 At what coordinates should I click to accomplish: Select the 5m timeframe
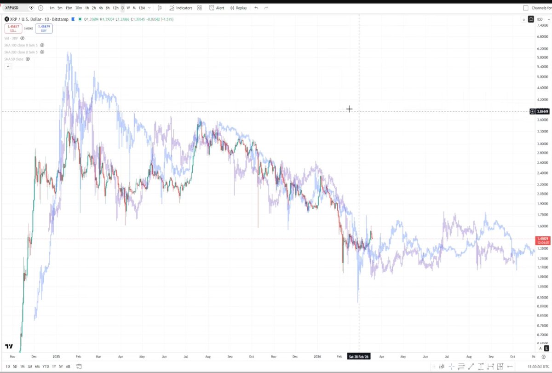pyautogui.click(x=60, y=8)
